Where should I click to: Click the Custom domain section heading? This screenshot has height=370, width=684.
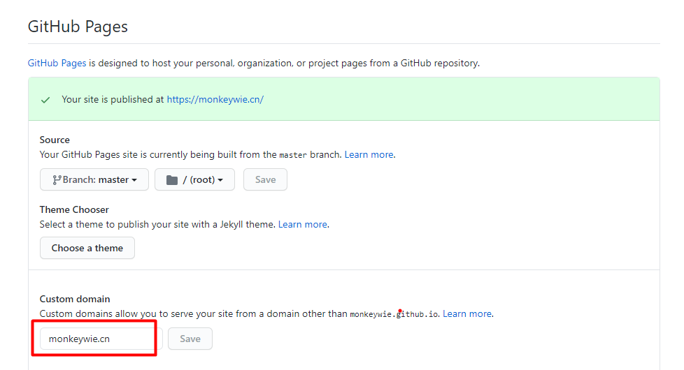(75, 299)
